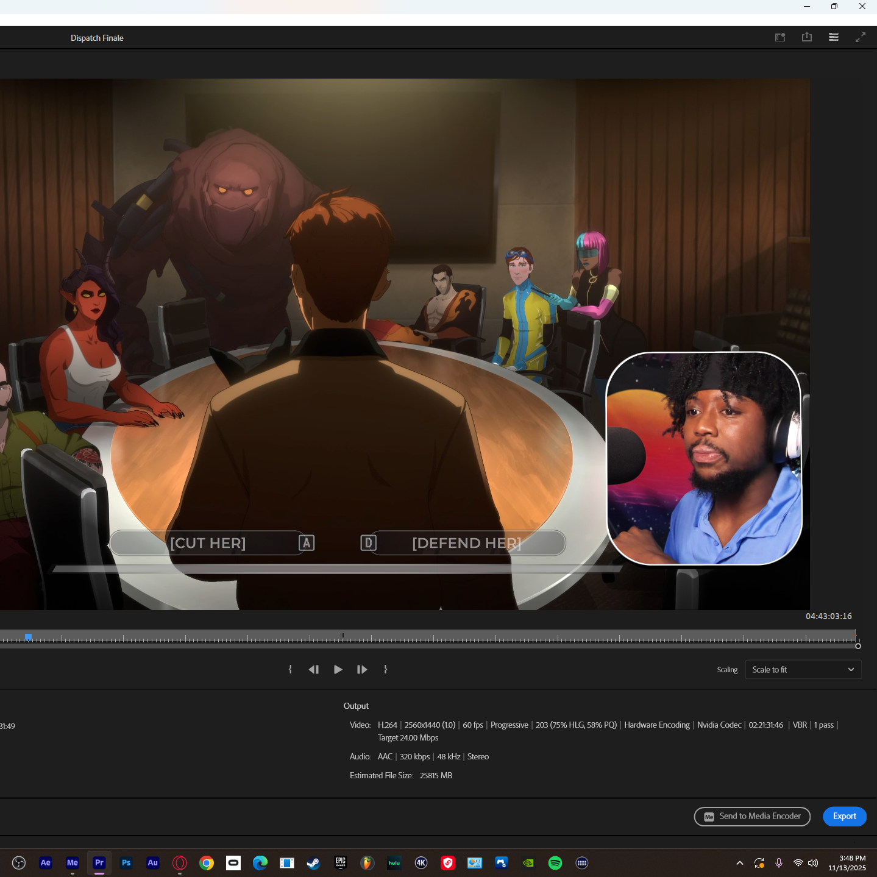Select the Dispatch Finale title tab
Viewport: 877px width, 877px height.
pyautogui.click(x=97, y=38)
